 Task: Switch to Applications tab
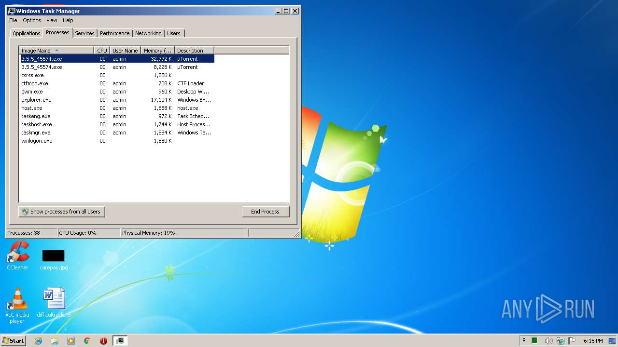[x=26, y=33]
